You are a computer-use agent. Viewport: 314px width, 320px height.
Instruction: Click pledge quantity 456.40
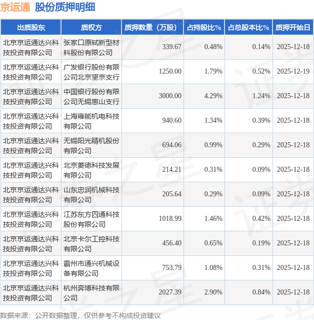tap(171, 243)
